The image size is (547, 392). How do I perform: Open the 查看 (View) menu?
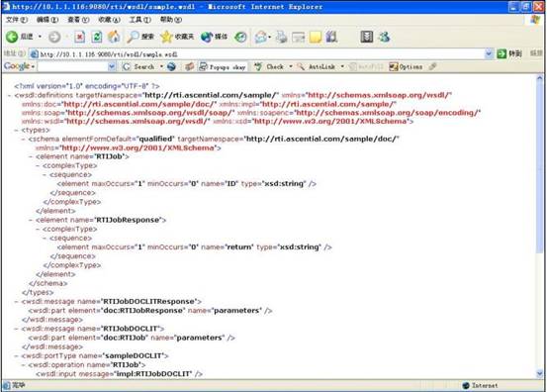click(78, 20)
